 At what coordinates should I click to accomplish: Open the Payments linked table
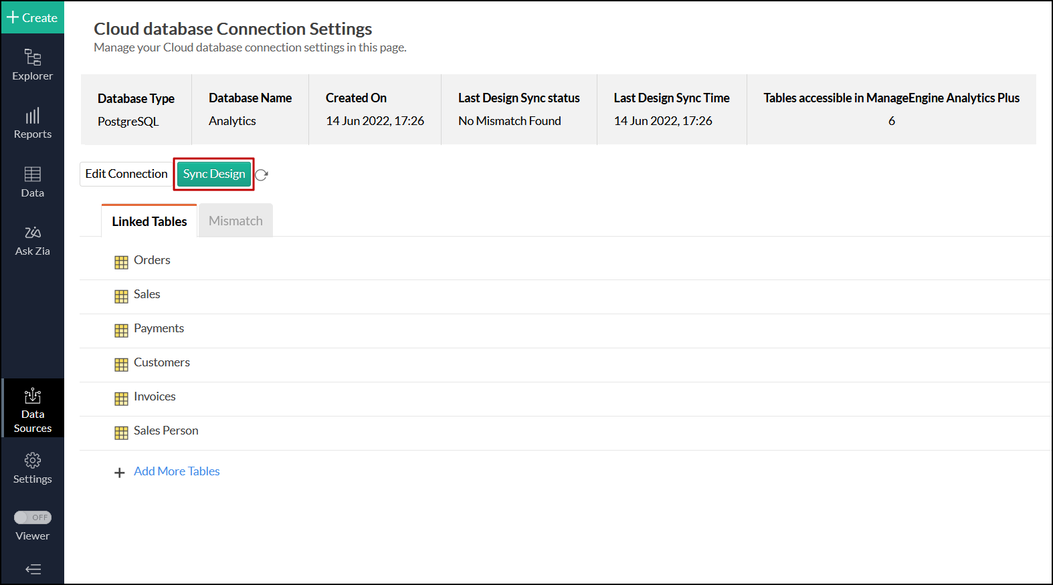click(x=159, y=328)
